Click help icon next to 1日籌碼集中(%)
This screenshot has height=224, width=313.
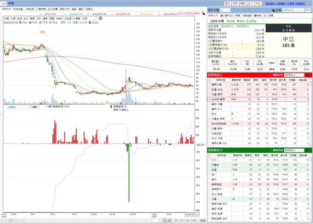[x=242, y=45]
